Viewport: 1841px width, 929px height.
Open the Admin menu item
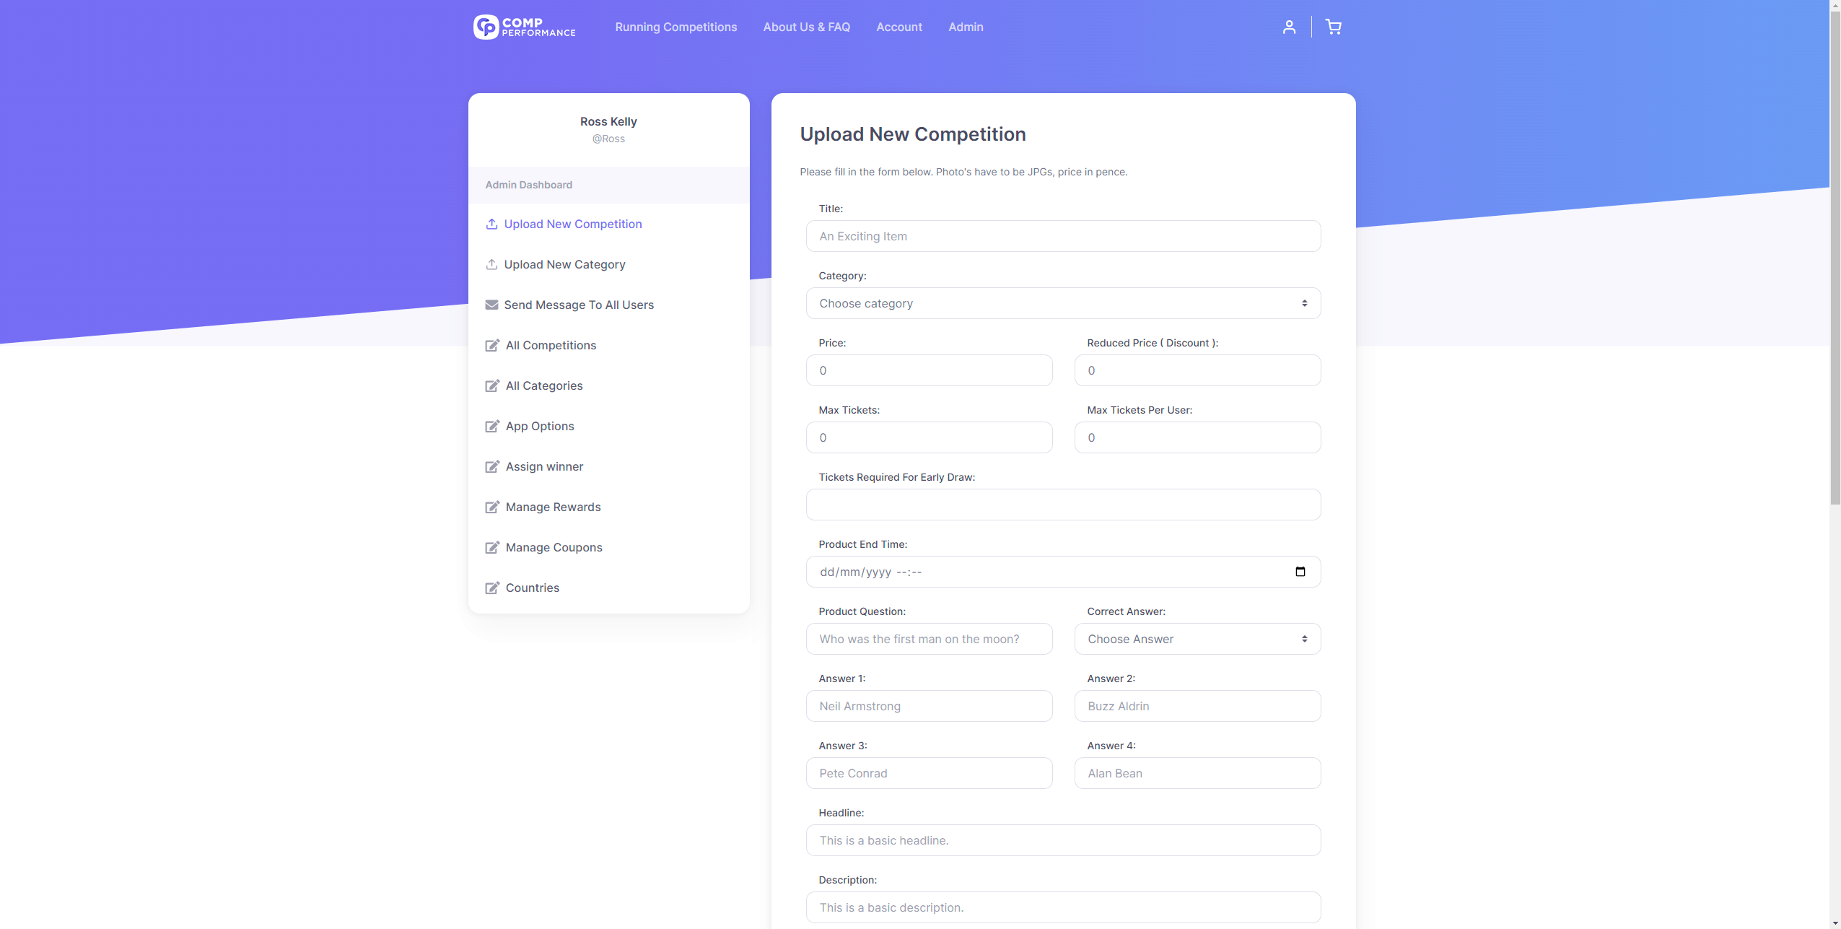point(966,27)
